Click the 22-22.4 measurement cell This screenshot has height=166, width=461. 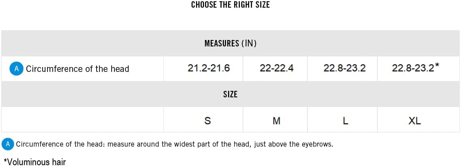(276, 68)
